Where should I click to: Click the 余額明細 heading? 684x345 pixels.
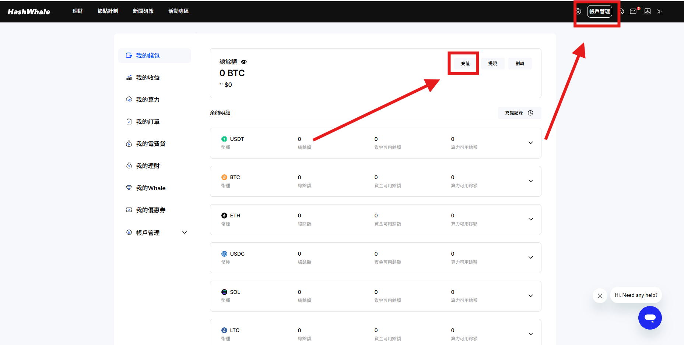pyautogui.click(x=220, y=113)
